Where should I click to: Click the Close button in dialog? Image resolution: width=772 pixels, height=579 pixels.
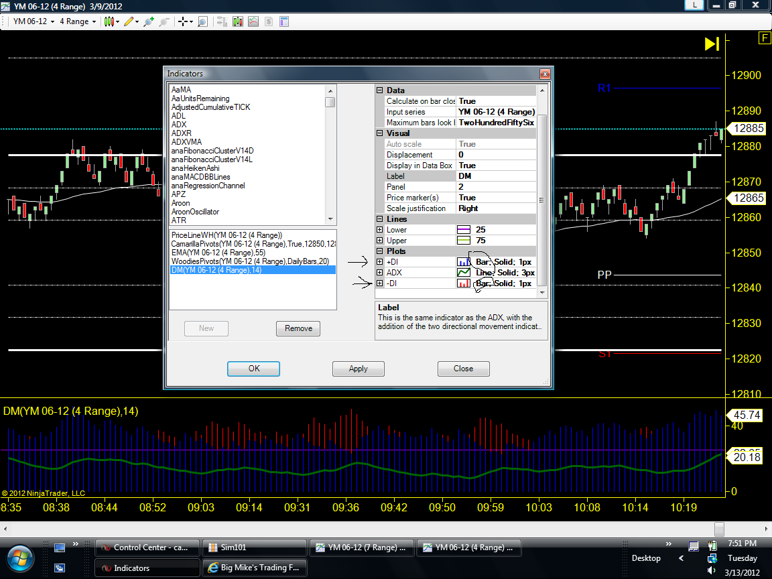[x=463, y=369]
